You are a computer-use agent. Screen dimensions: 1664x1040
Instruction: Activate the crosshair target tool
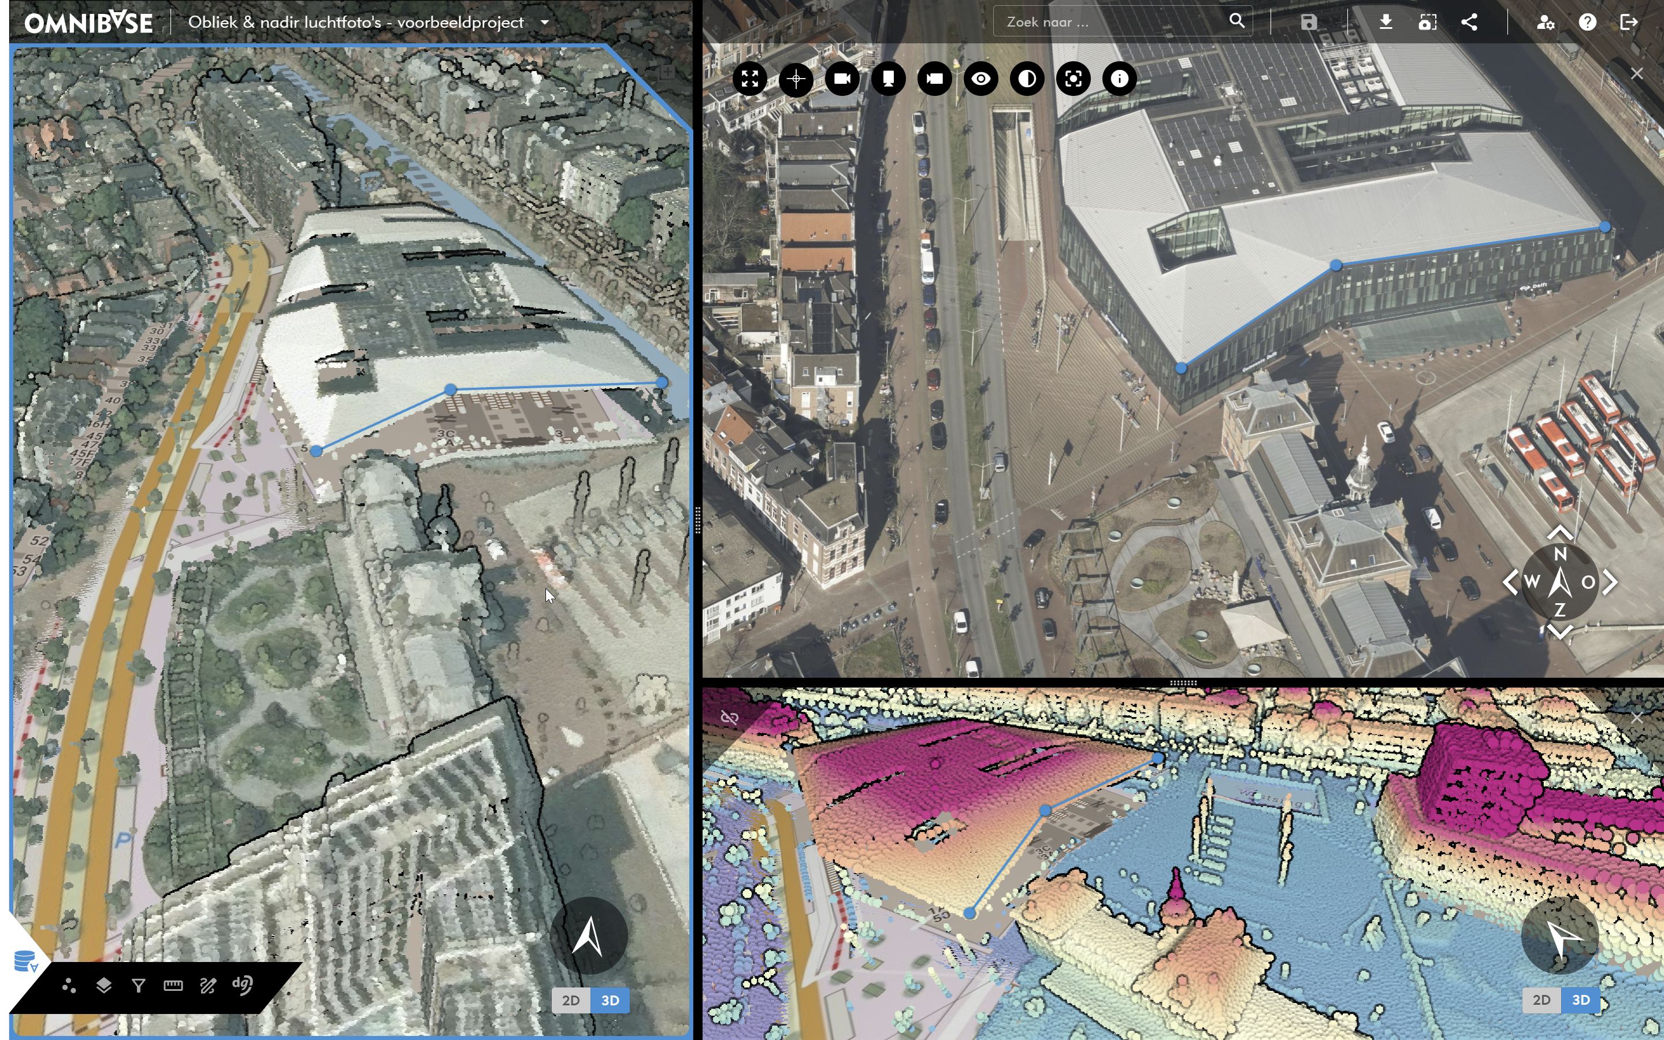coord(796,79)
